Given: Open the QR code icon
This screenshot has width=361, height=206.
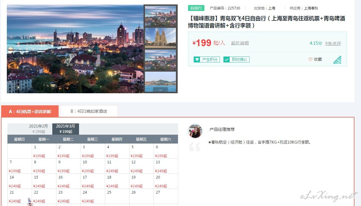Looking at the screenshot, I should [x=337, y=60].
